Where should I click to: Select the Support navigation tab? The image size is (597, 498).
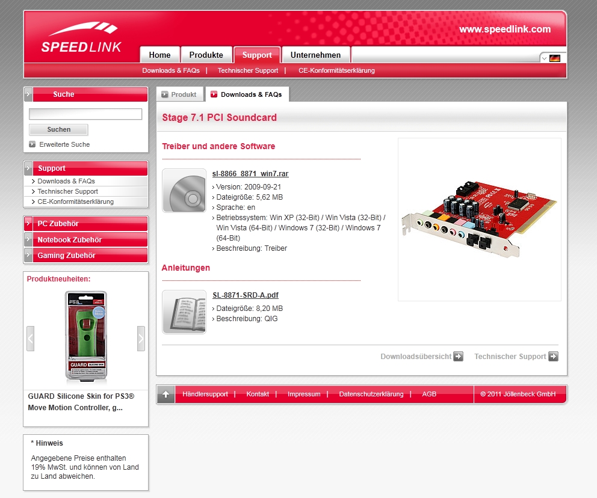point(257,55)
